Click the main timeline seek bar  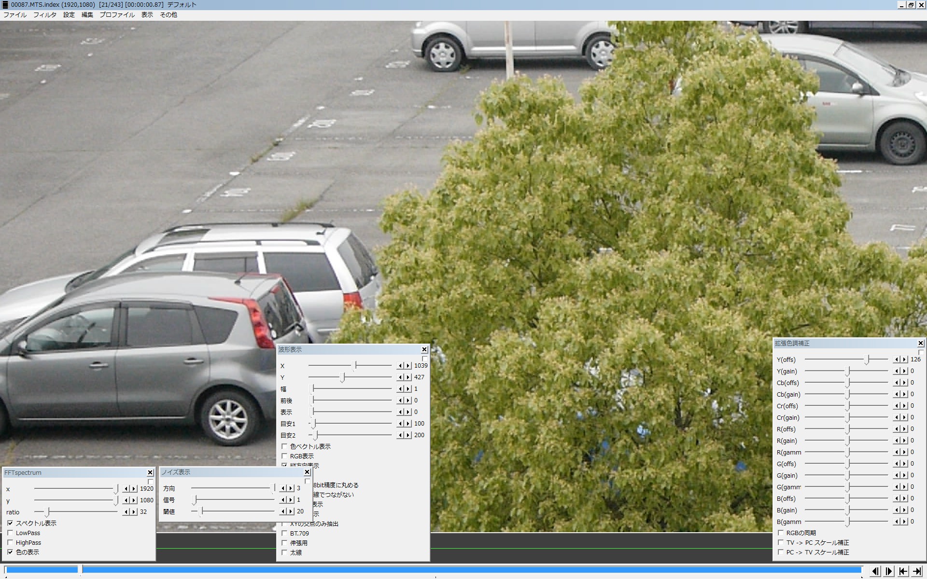(x=435, y=570)
